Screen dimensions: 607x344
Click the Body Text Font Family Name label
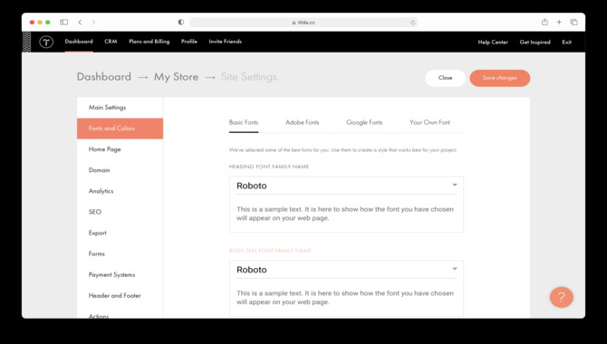click(x=270, y=251)
